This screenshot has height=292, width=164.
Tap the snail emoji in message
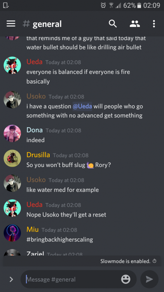pyautogui.click(x=90, y=165)
